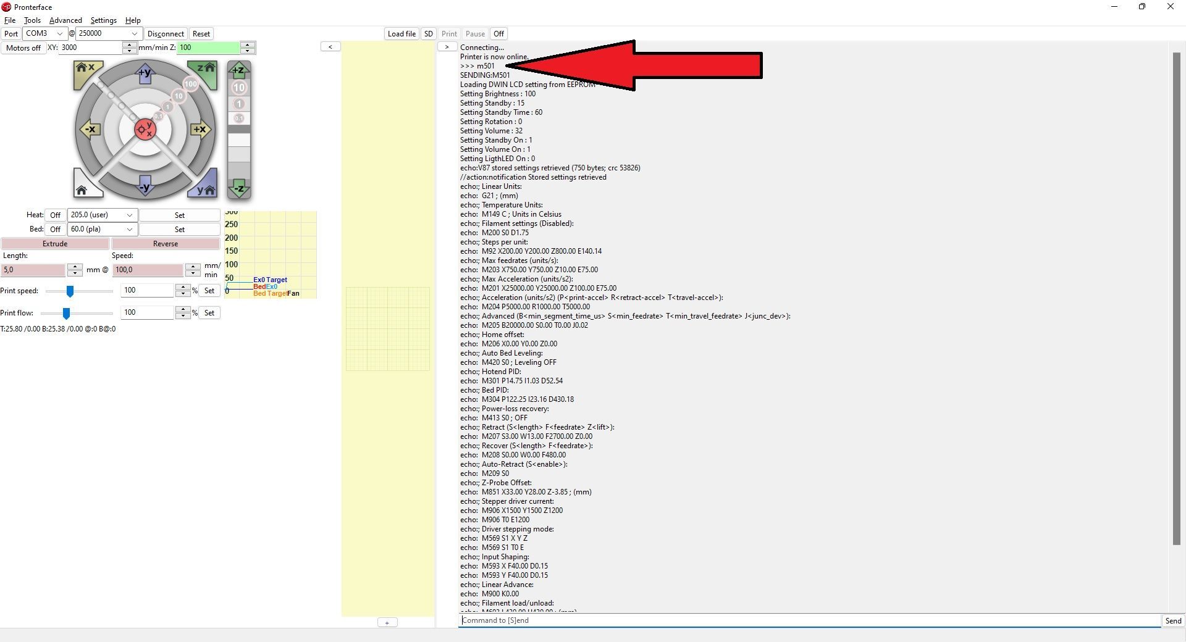Open the Settings menu
The image size is (1186, 642).
103,20
